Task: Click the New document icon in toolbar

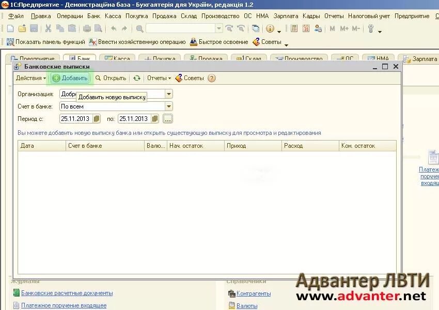Action: (10, 28)
